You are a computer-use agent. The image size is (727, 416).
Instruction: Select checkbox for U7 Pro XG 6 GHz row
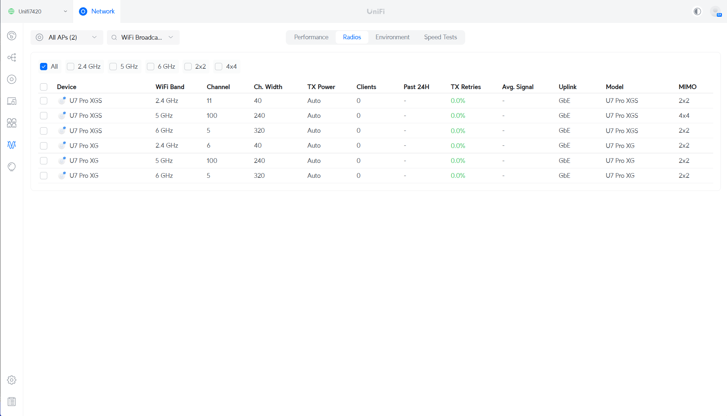coord(44,176)
